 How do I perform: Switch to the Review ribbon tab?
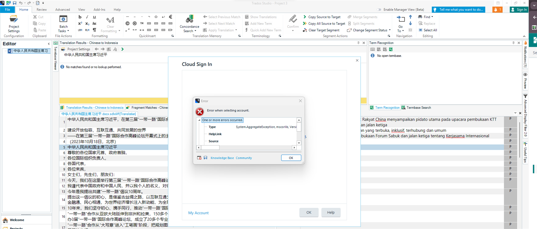[x=41, y=10]
